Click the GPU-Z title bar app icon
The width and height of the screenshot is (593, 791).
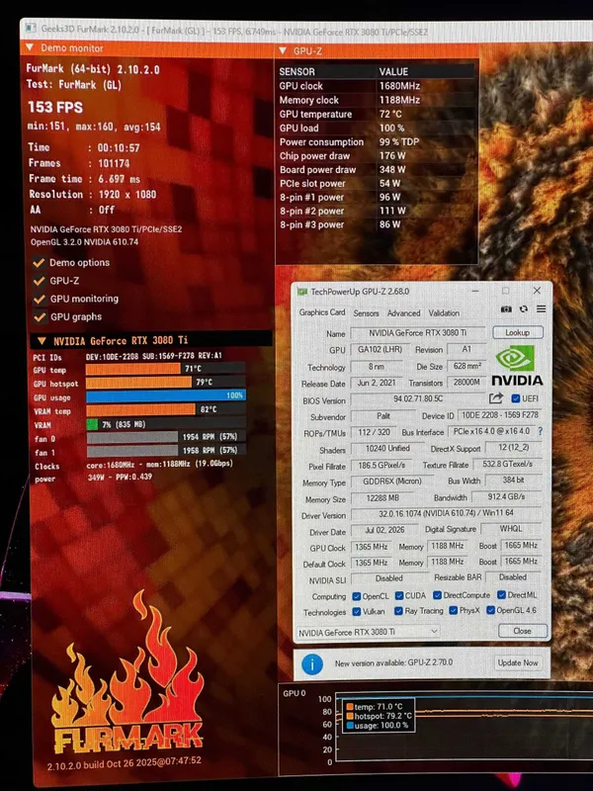point(302,292)
